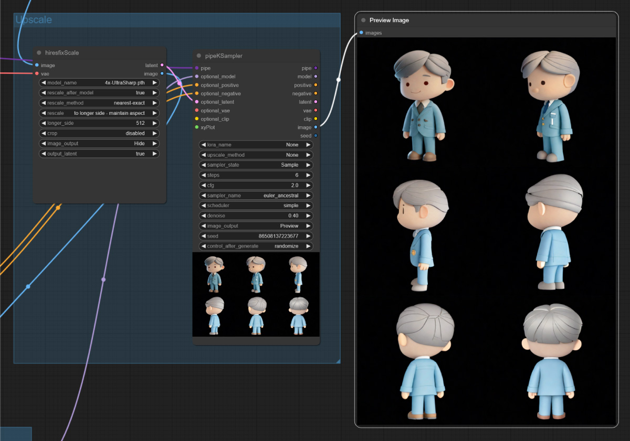Click the latent output port on hiresfixScale
The width and height of the screenshot is (630, 441).
(x=162, y=66)
